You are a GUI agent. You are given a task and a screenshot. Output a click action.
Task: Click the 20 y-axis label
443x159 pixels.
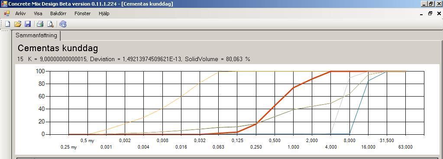42,122
